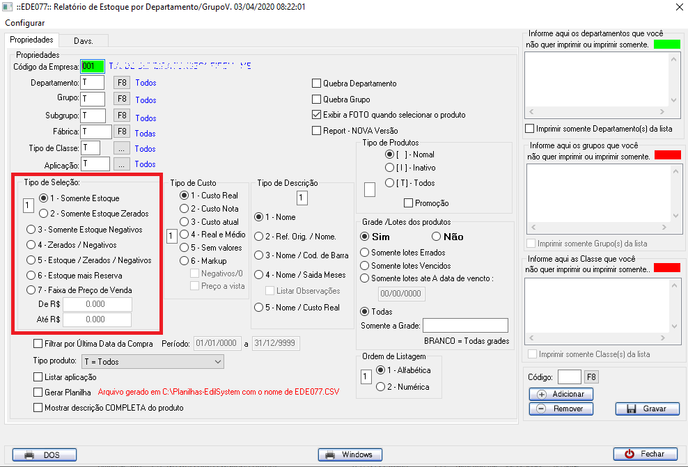
Task: Click F8 button next to Código field
Action: tap(591, 377)
